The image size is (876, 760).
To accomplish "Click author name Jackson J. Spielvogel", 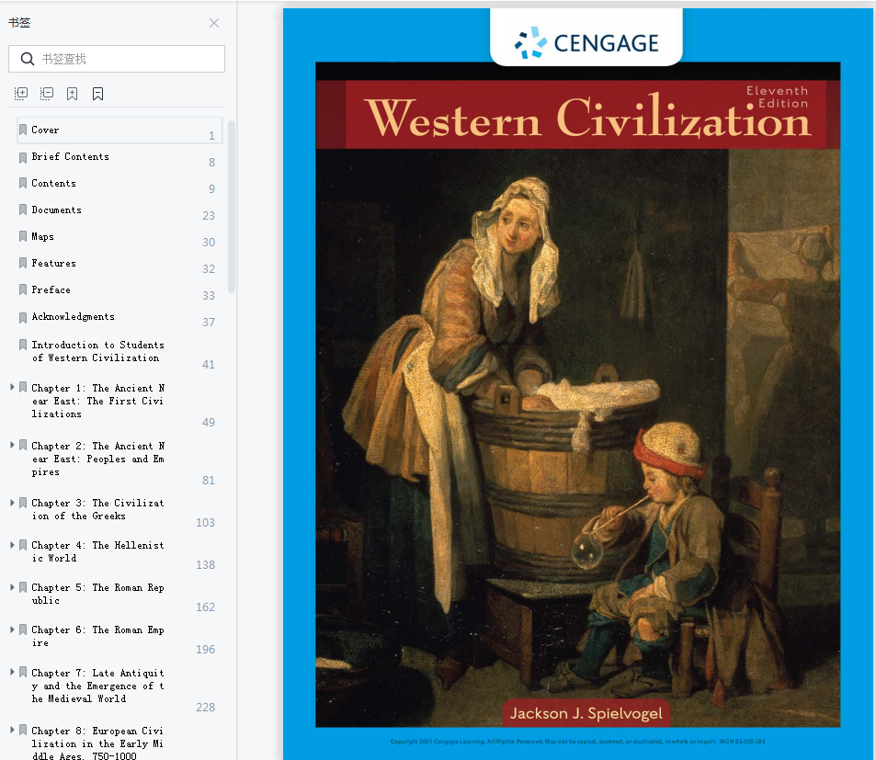I will 586,714.
